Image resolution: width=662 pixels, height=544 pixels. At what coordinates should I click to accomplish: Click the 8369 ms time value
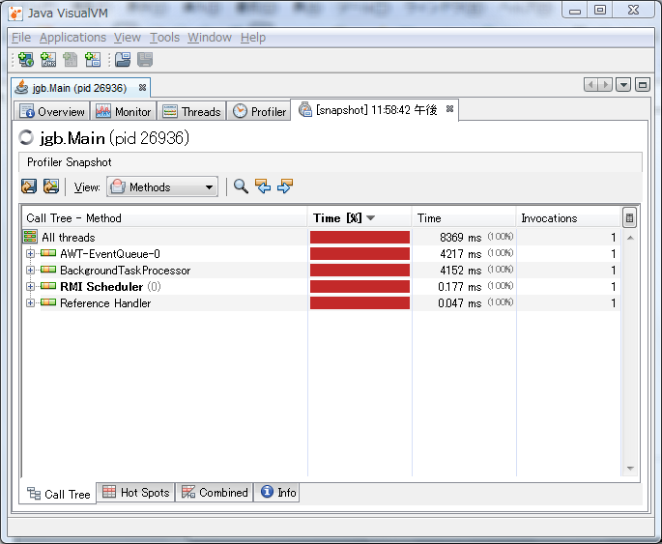(460, 237)
